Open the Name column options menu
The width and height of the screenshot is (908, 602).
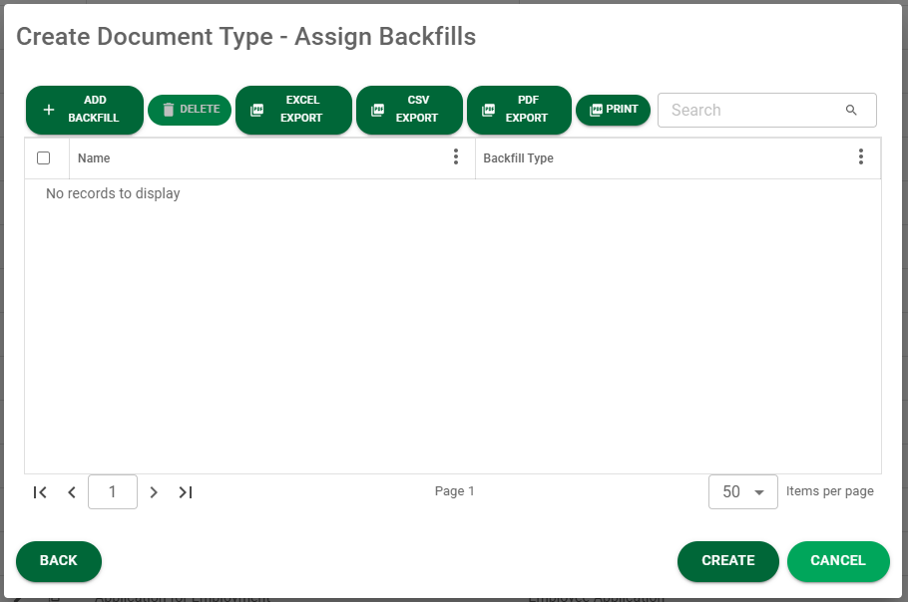[x=456, y=156]
